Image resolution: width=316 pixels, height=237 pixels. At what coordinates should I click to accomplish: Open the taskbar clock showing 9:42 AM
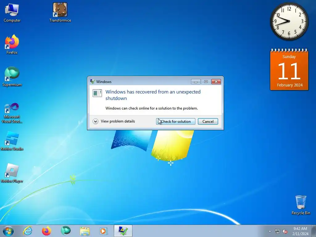[x=300, y=231]
